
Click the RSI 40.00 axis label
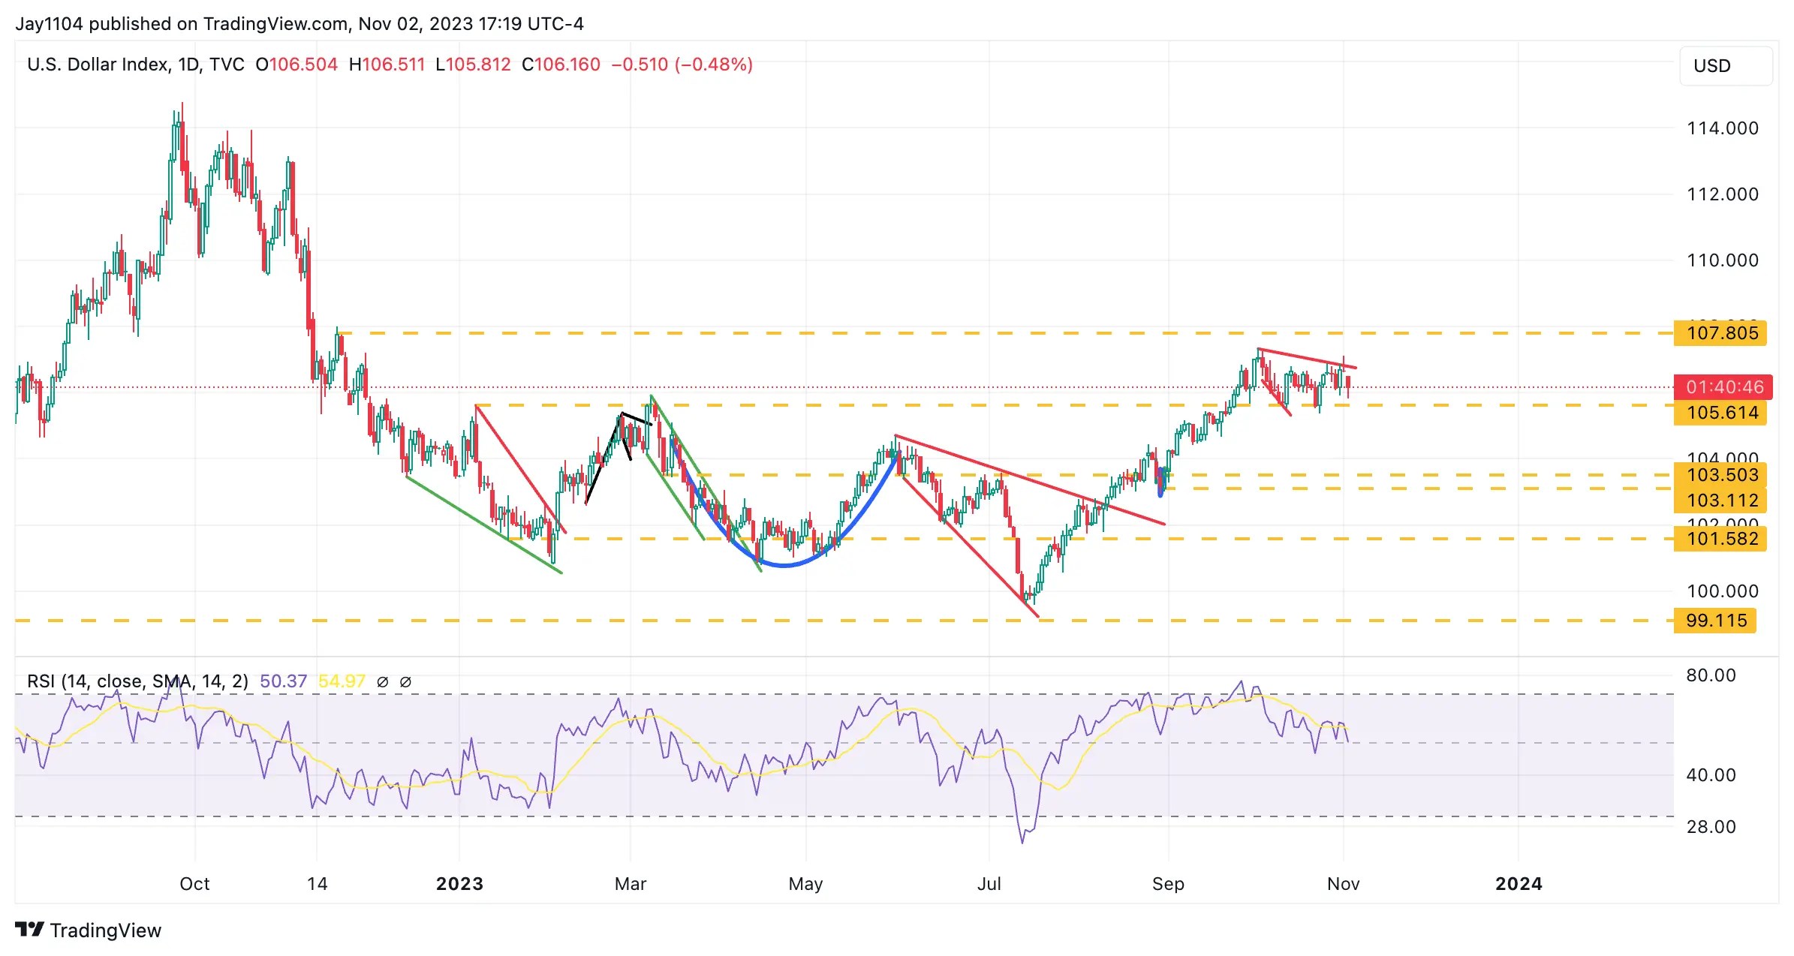coord(1711,775)
